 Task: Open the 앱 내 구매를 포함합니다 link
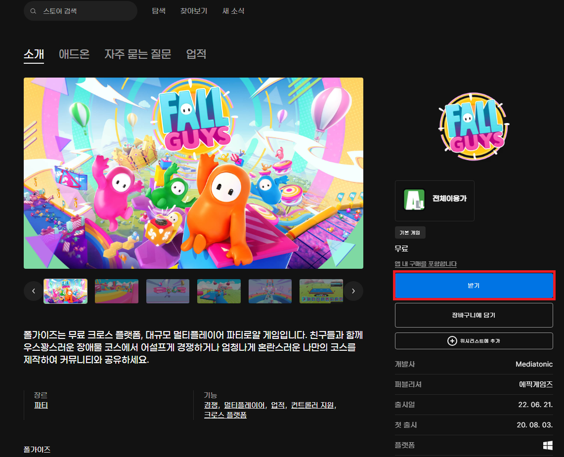point(426,264)
